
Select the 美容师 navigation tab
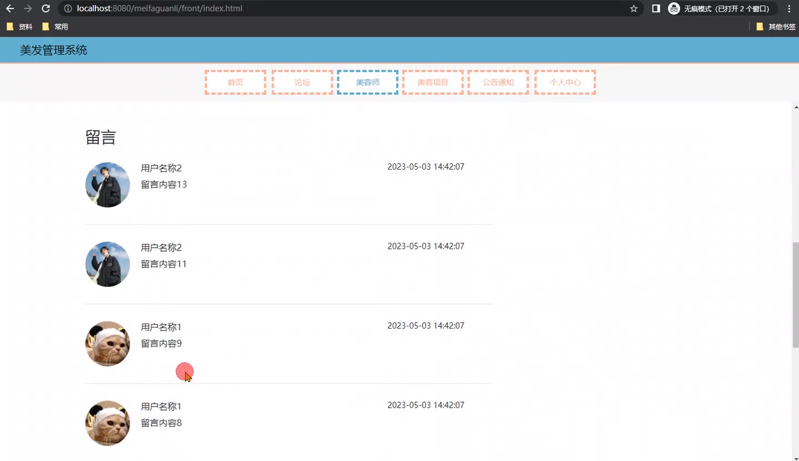(x=367, y=82)
